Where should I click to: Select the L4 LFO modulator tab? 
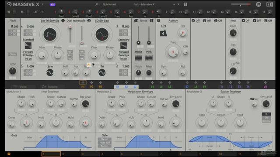[152, 87]
